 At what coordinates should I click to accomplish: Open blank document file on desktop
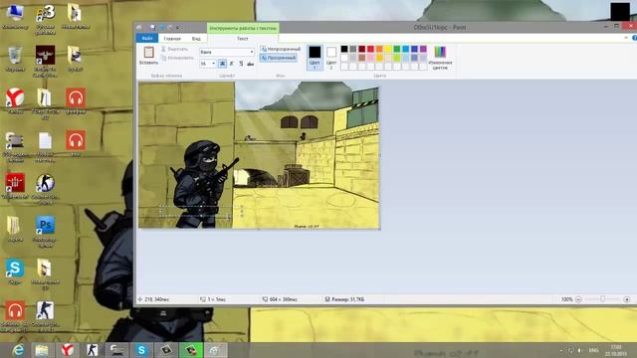(x=45, y=147)
